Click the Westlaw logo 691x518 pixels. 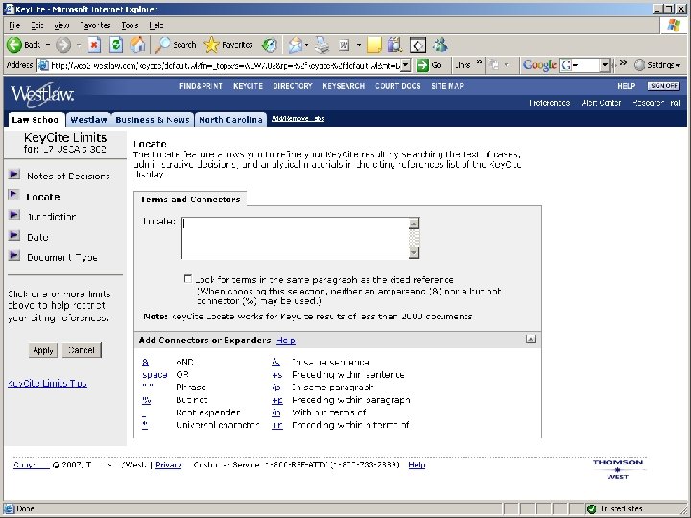pyautogui.click(x=42, y=94)
